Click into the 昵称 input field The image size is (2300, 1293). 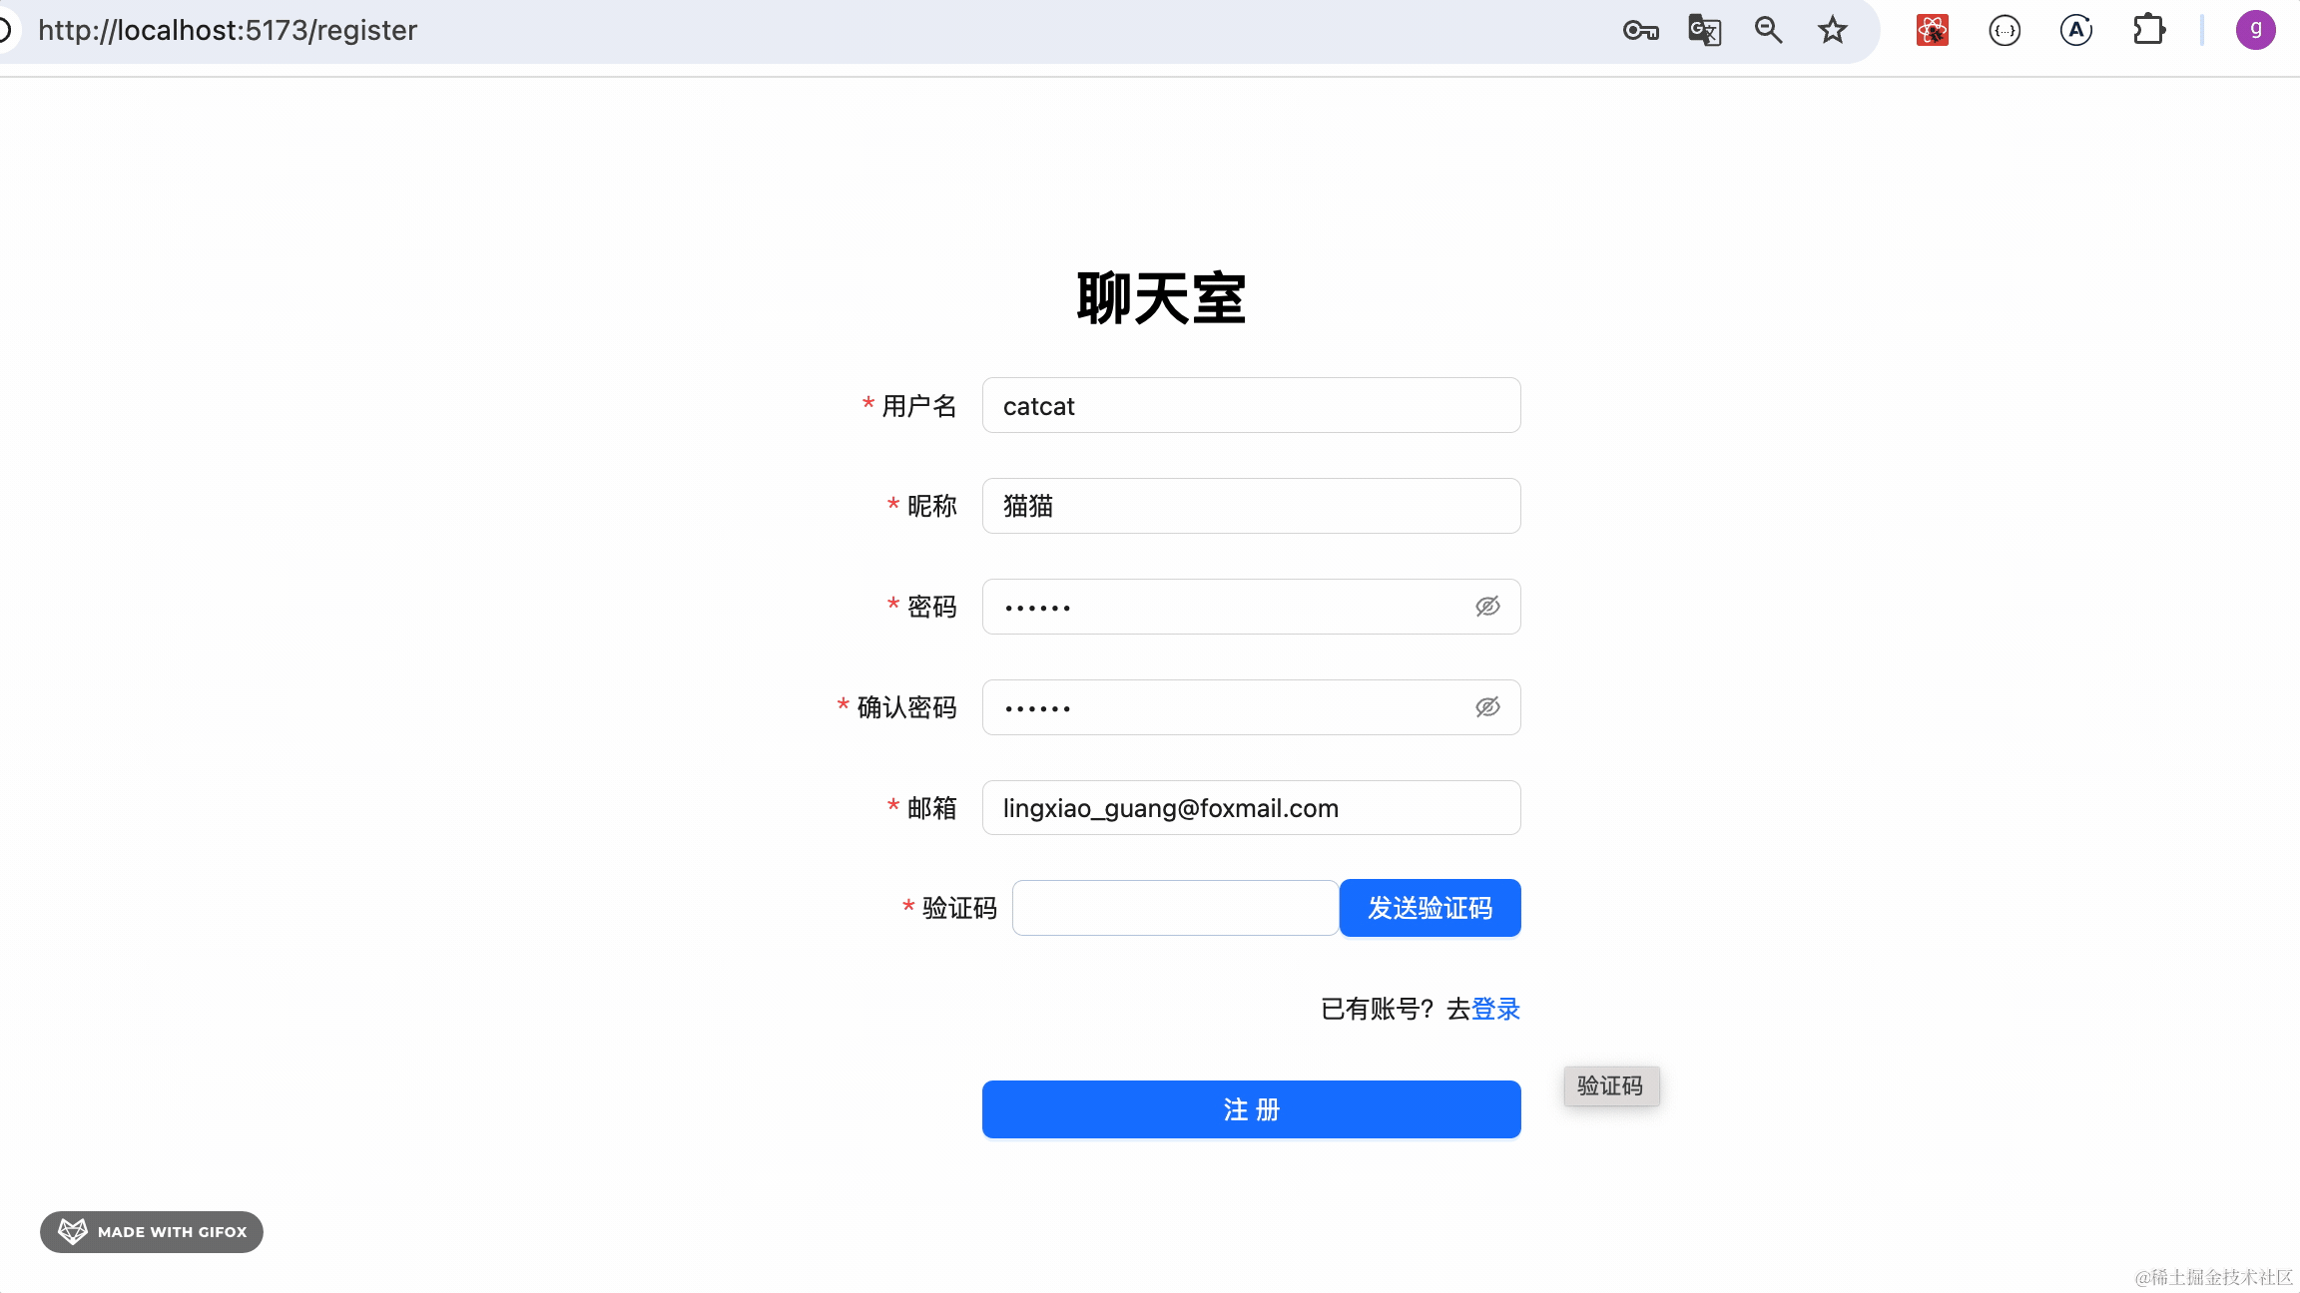(1251, 506)
